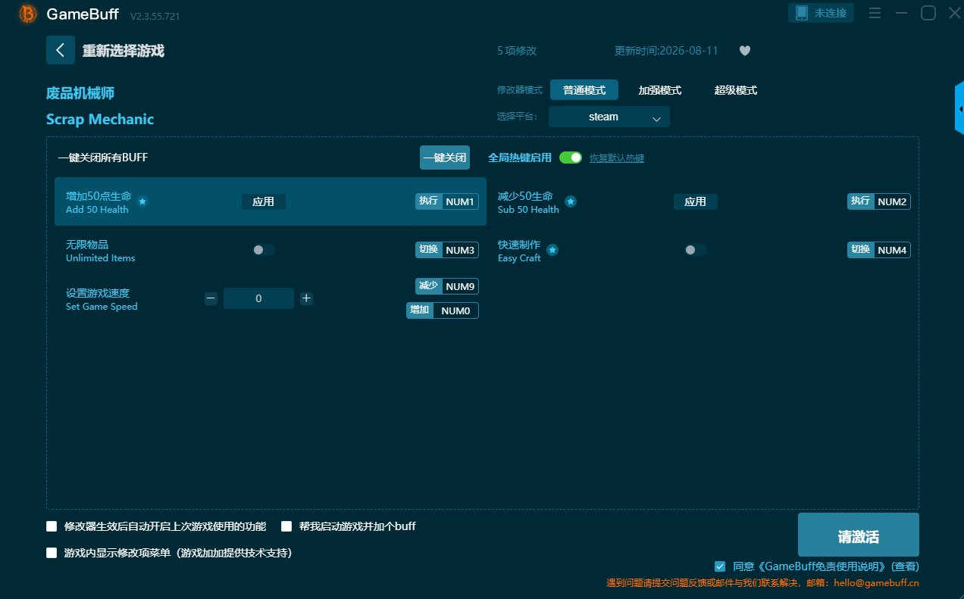This screenshot has height=599, width=964.
Task: Open the steam platform dropdown
Action: pos(609,117)
